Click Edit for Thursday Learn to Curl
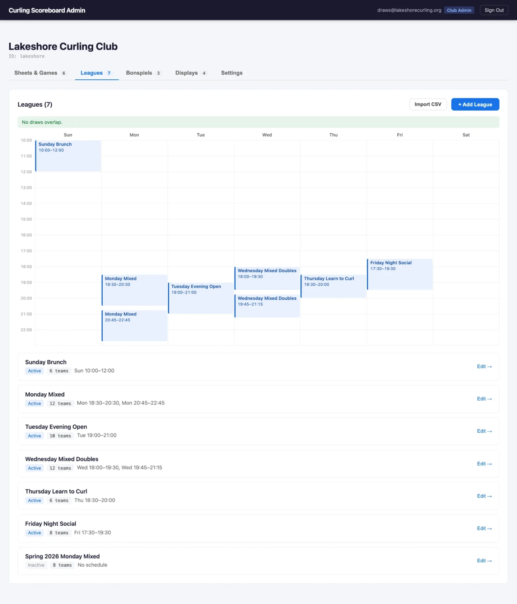This screenshot has width=517, height=604. click(x=484, y=496)
